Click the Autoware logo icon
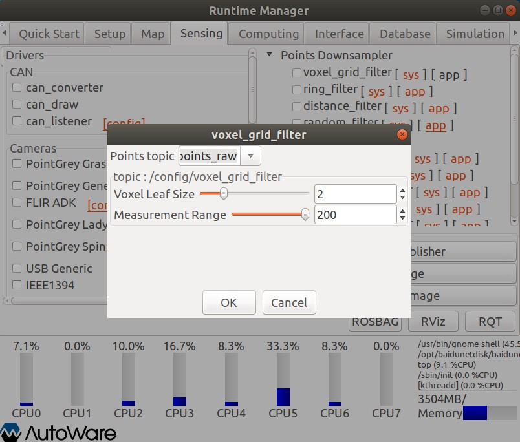This screenshot has height=442, width=520. click(10, 432)
